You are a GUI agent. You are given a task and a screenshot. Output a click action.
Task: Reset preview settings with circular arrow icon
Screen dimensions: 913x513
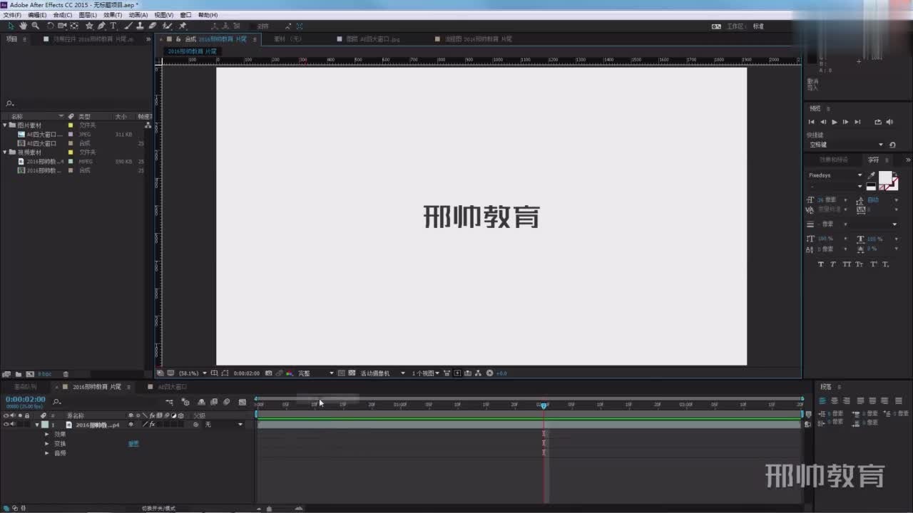(892, 145)
